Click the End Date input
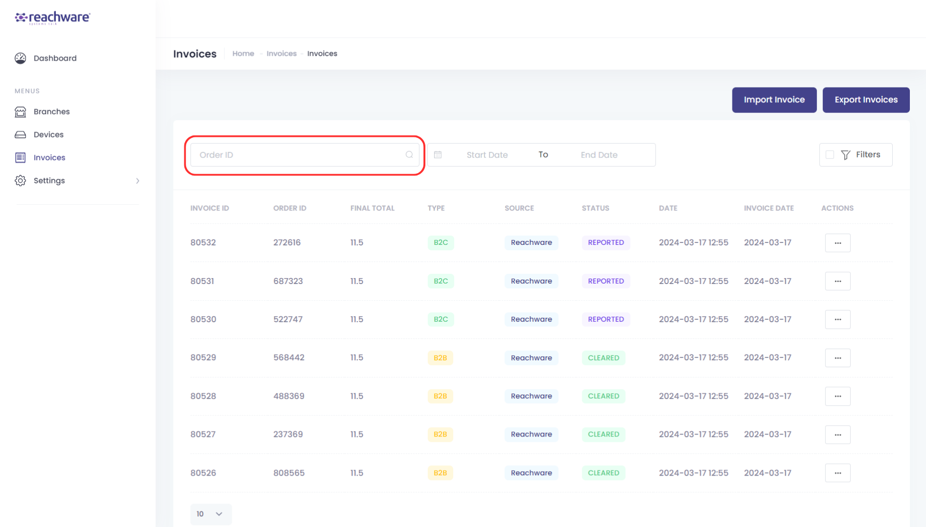The height and width of the screenshot is (527, 926). [x=599, y=155]
